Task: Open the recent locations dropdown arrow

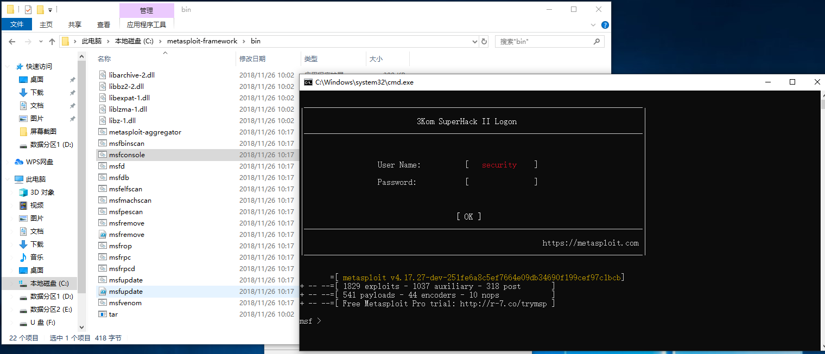Action: pyautogui.click(x=40, y=41)
